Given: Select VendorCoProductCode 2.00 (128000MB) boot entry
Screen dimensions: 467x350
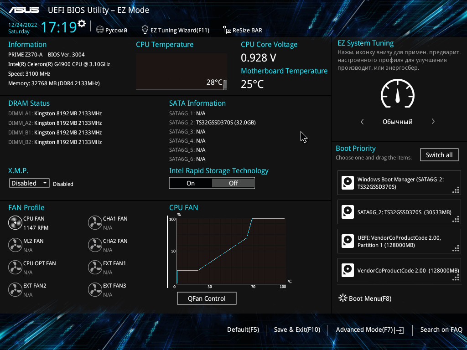Looking at the screenshot, I should point(399,270).
